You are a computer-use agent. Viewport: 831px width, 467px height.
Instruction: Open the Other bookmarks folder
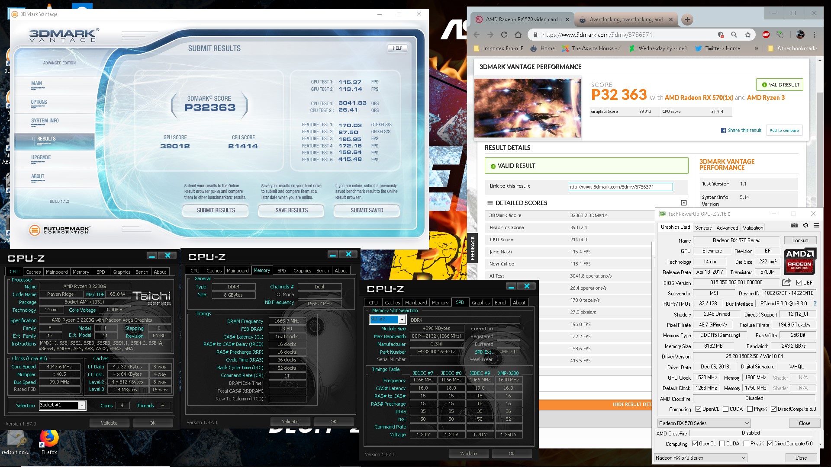tap(792, 48)
